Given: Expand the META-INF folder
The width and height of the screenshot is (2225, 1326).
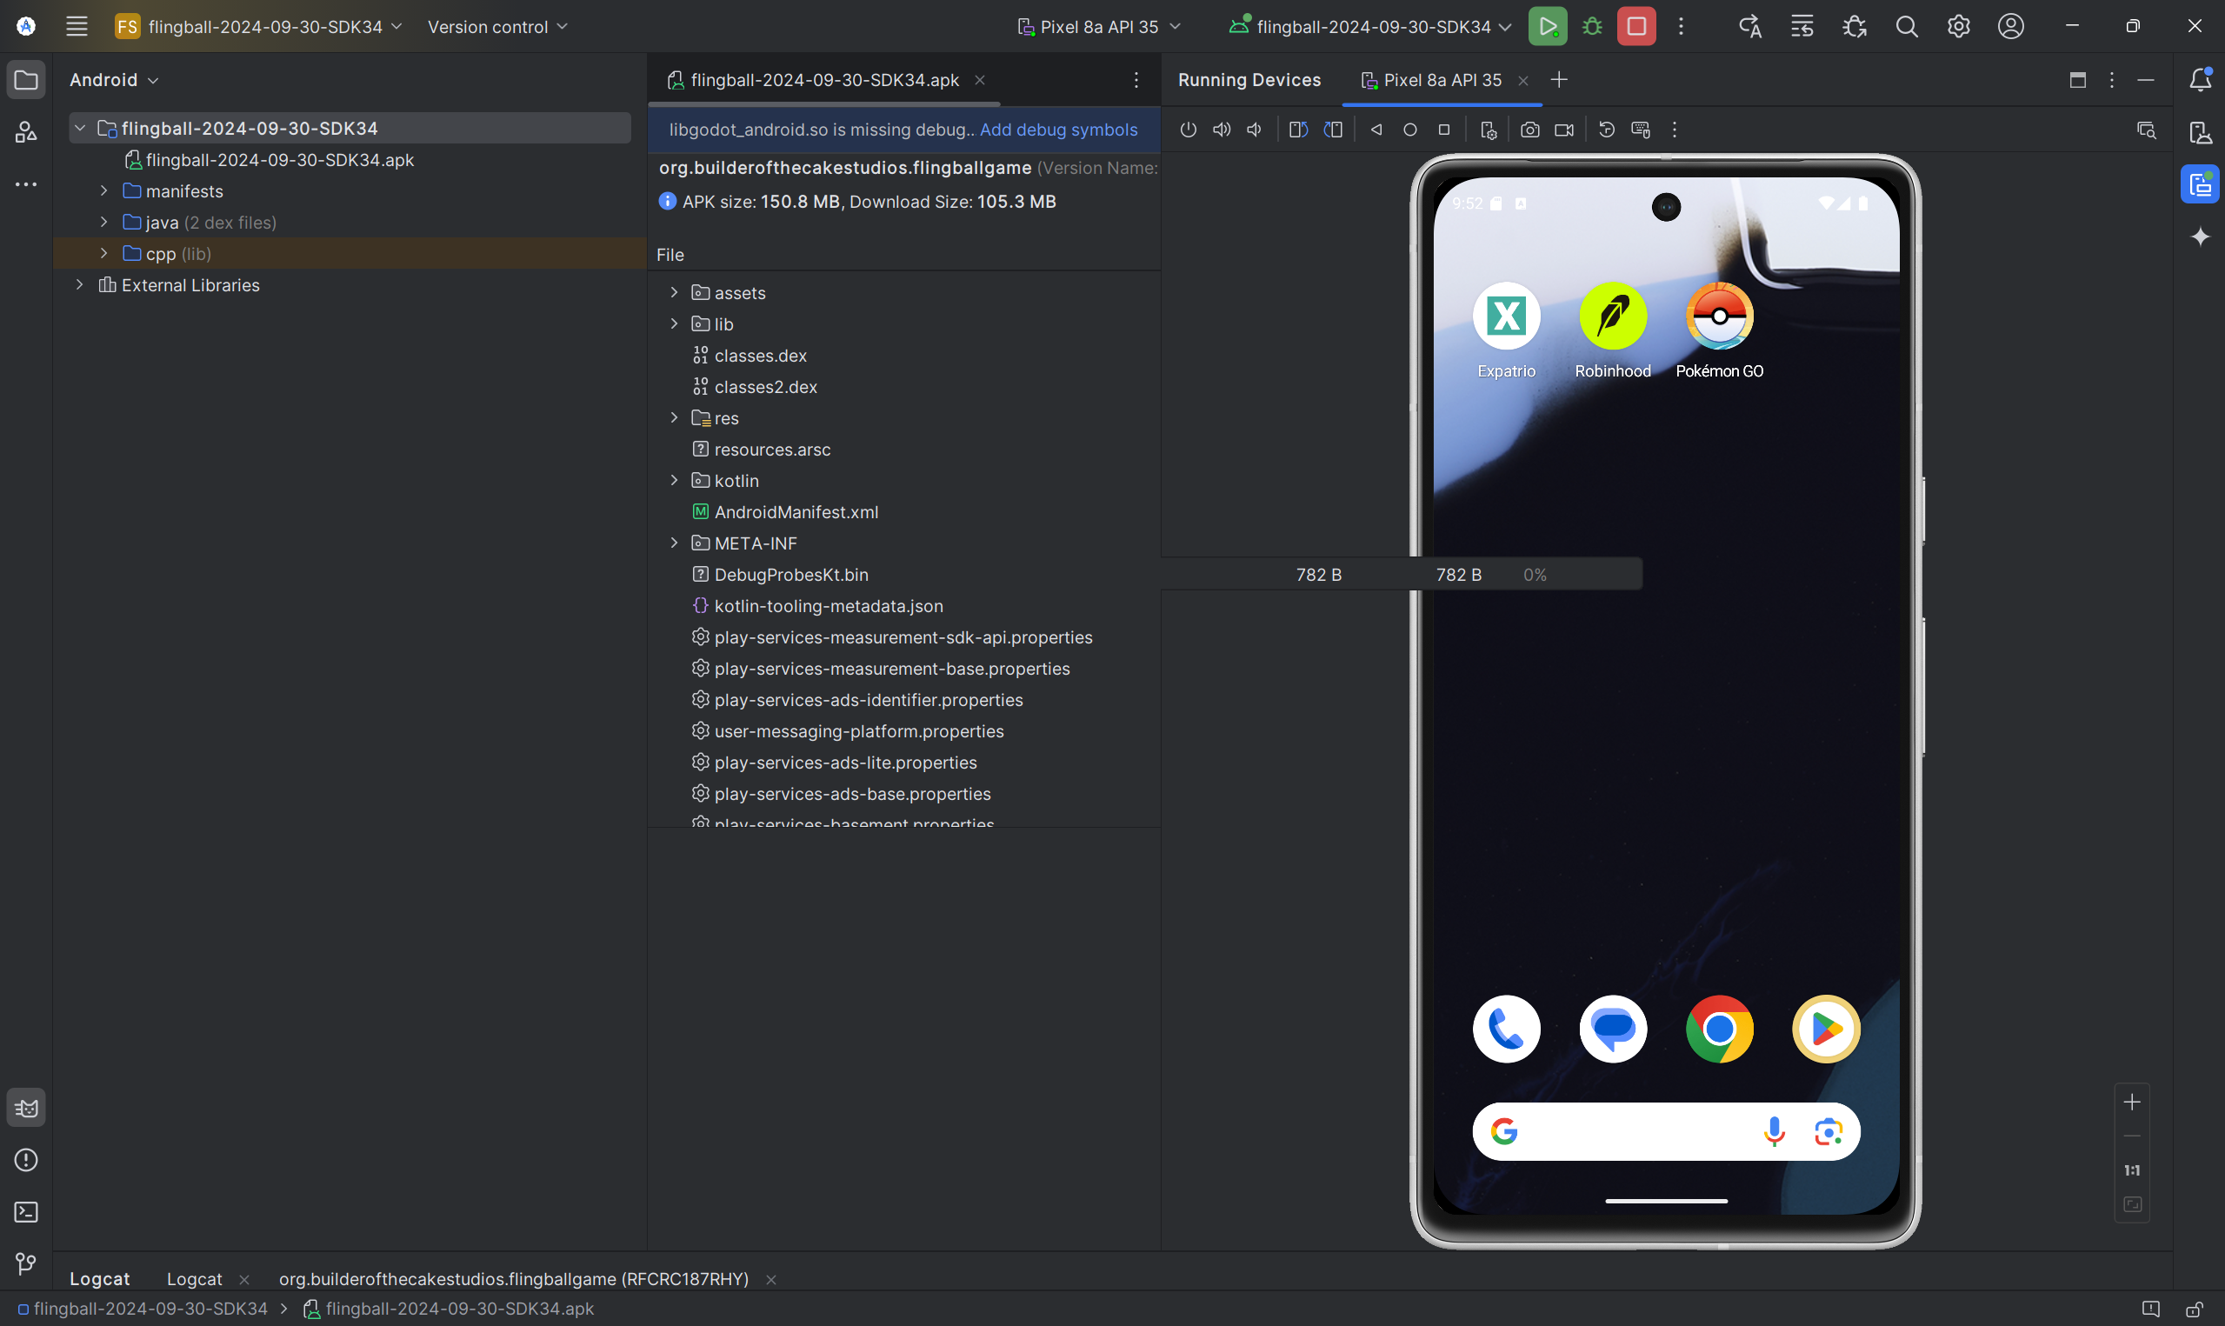Looking at the screenshot, I should [675, 543].
